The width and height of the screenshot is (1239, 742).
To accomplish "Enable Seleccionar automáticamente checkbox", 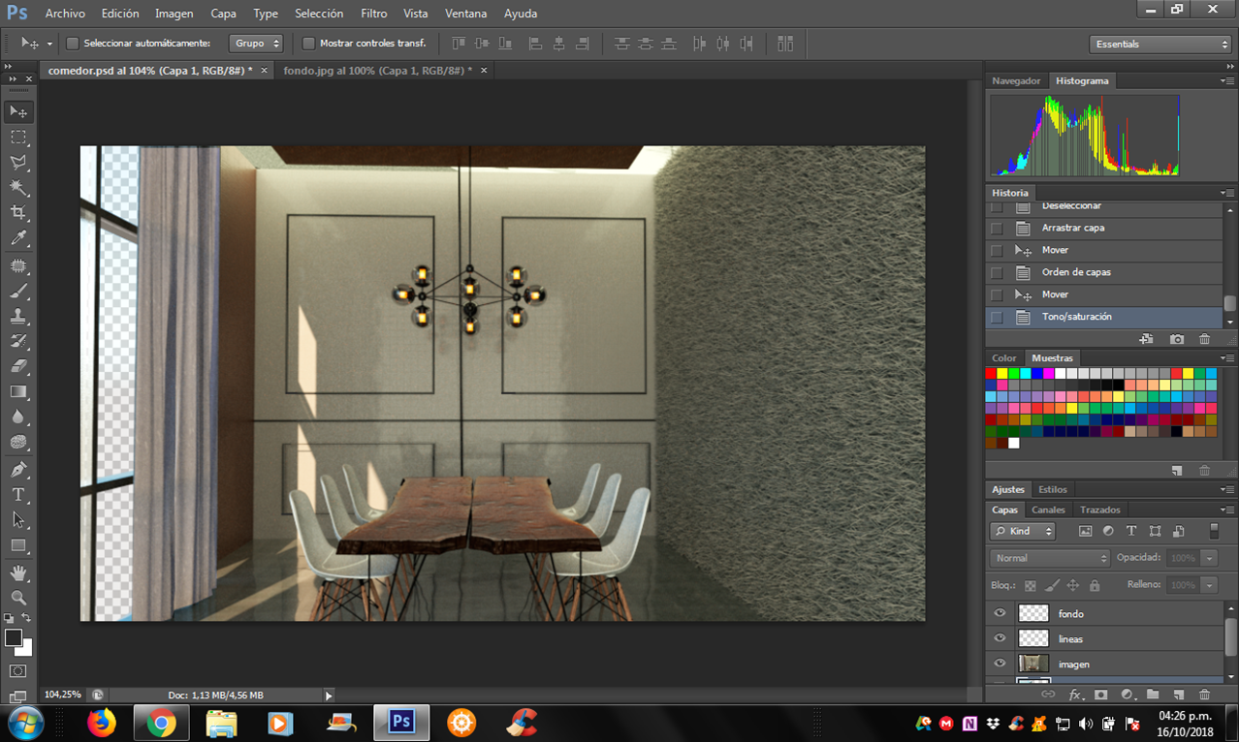I will tap(72, 44).
